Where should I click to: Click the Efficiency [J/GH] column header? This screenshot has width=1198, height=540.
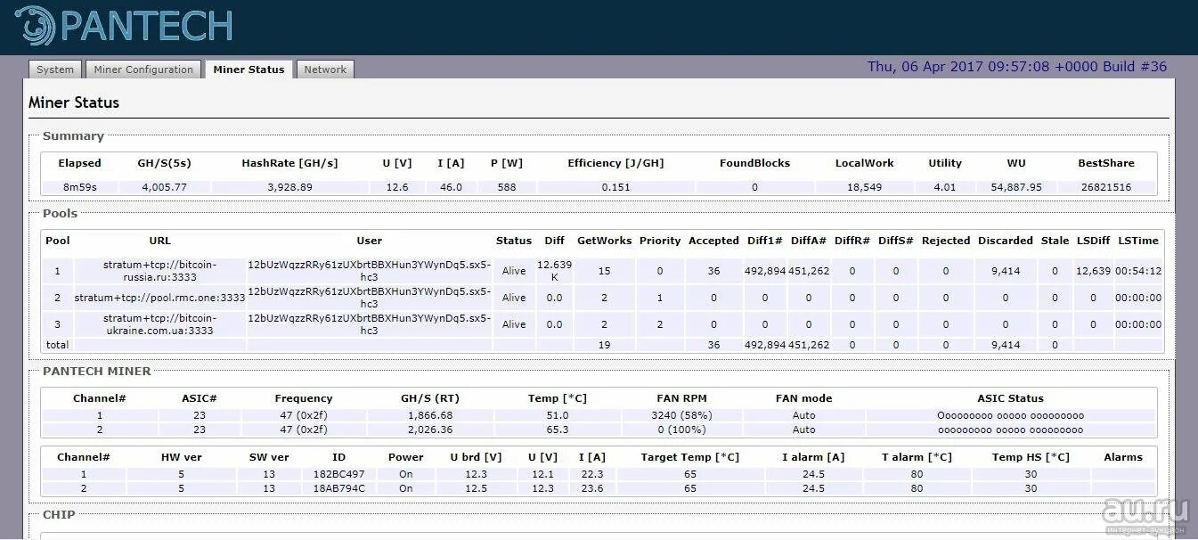pyautogui.click(x=615, y=163)
